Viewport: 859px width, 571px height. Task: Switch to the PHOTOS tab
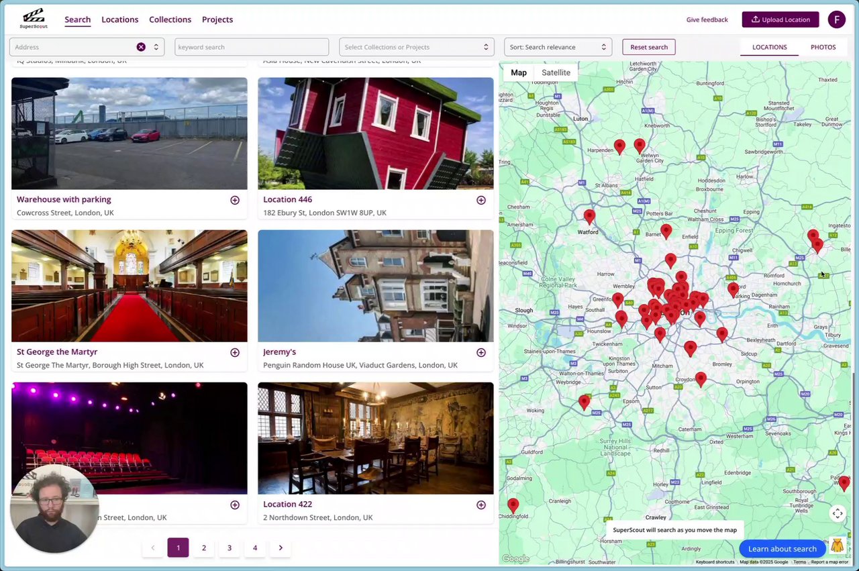click(x=823, y=47)
